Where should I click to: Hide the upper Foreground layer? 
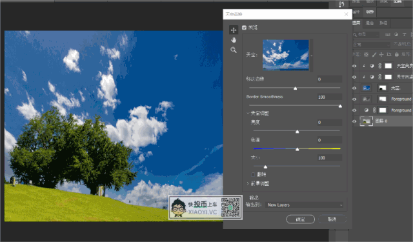pyautogui.click(x=354, y=99)
